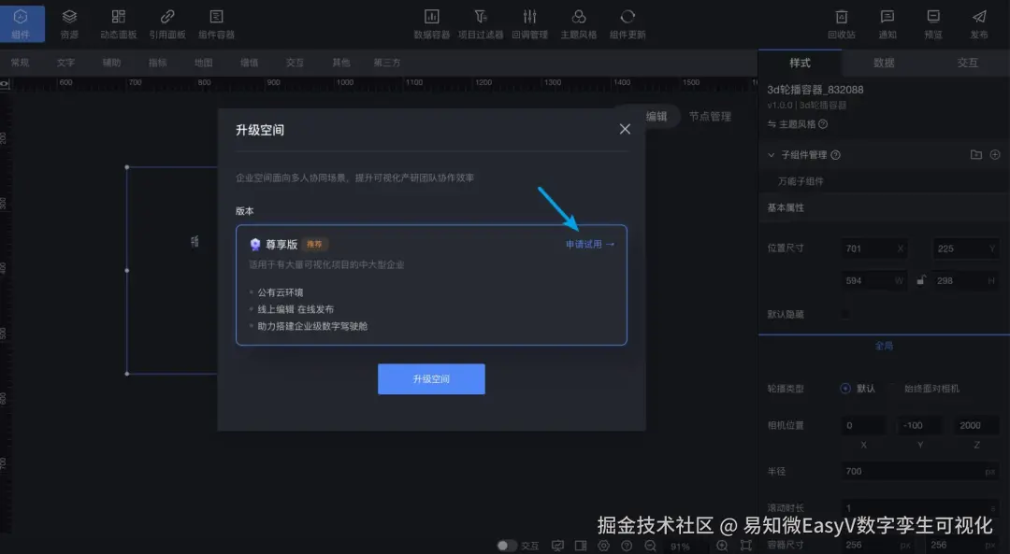
Task: Open the 地图 component category
Action: [204, 63]
